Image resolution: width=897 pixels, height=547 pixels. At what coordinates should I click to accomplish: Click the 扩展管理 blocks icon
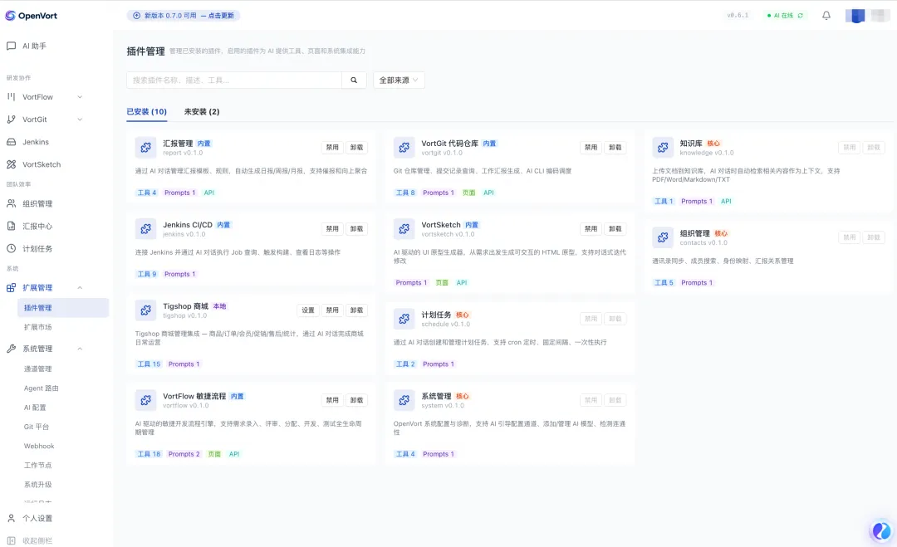pyautogui.click(x=11, y=287)
